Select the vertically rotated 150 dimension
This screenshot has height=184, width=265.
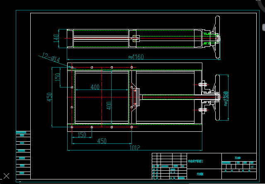click(x=58, y=77)
